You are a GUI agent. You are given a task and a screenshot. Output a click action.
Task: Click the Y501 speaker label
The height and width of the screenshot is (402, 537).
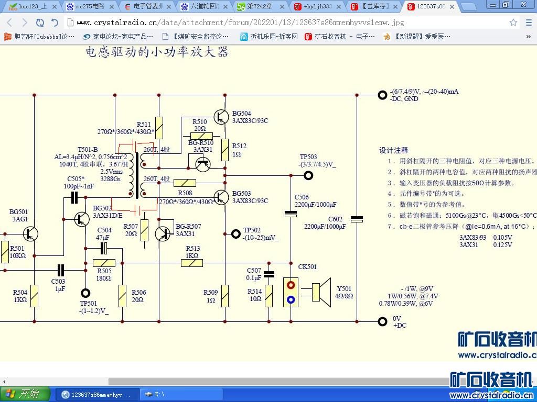(344, 289)
